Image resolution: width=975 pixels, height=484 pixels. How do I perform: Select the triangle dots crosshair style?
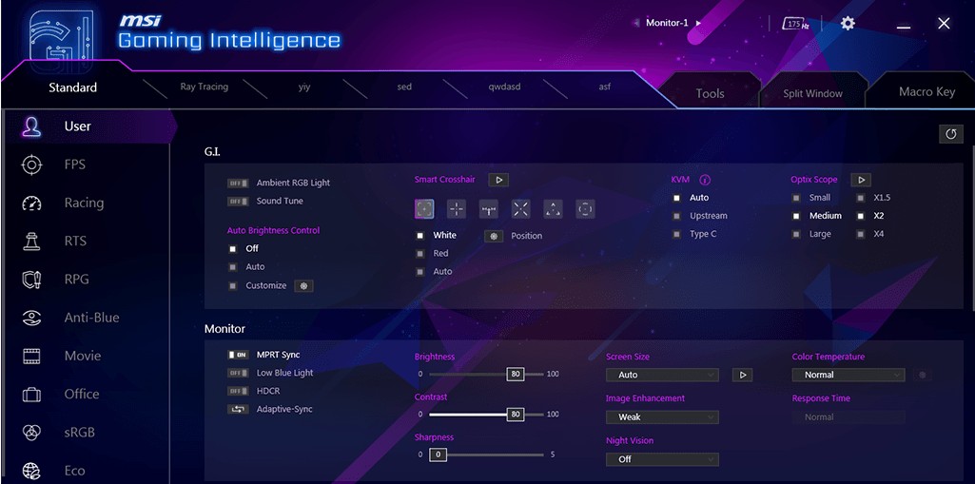pos(553,209)
